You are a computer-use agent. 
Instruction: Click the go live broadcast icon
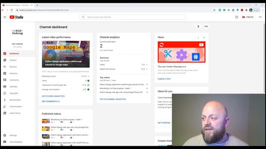(x=206, y=26)
